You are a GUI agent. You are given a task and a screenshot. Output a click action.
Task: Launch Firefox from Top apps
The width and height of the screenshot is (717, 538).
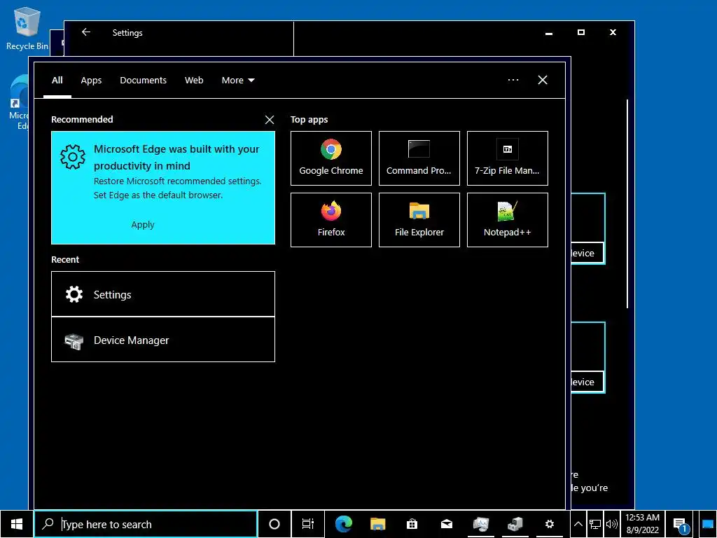pos(330,219)
